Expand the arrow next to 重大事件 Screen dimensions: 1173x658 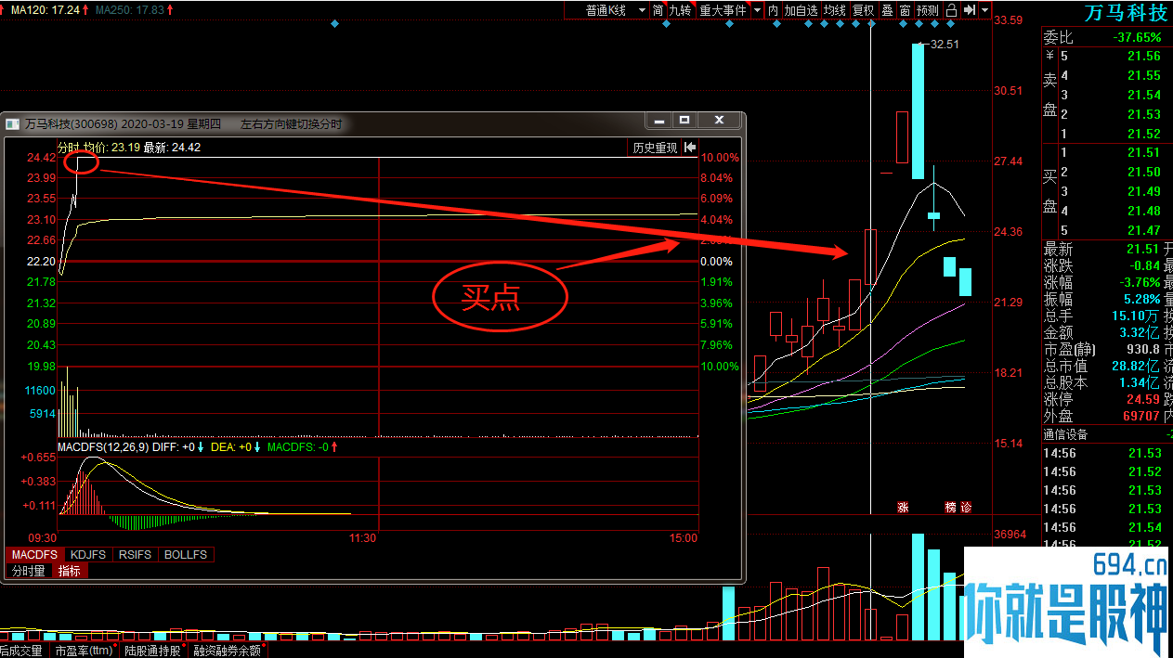[x=757, y=10]
